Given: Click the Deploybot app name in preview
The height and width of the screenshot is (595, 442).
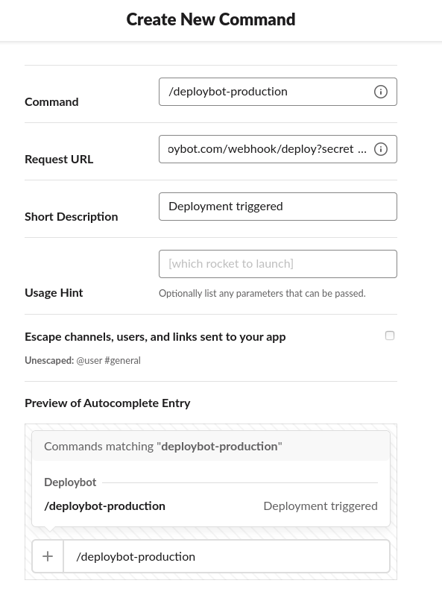Looking at the screenshot, I should pyautogui.click(x=70, y=482).
